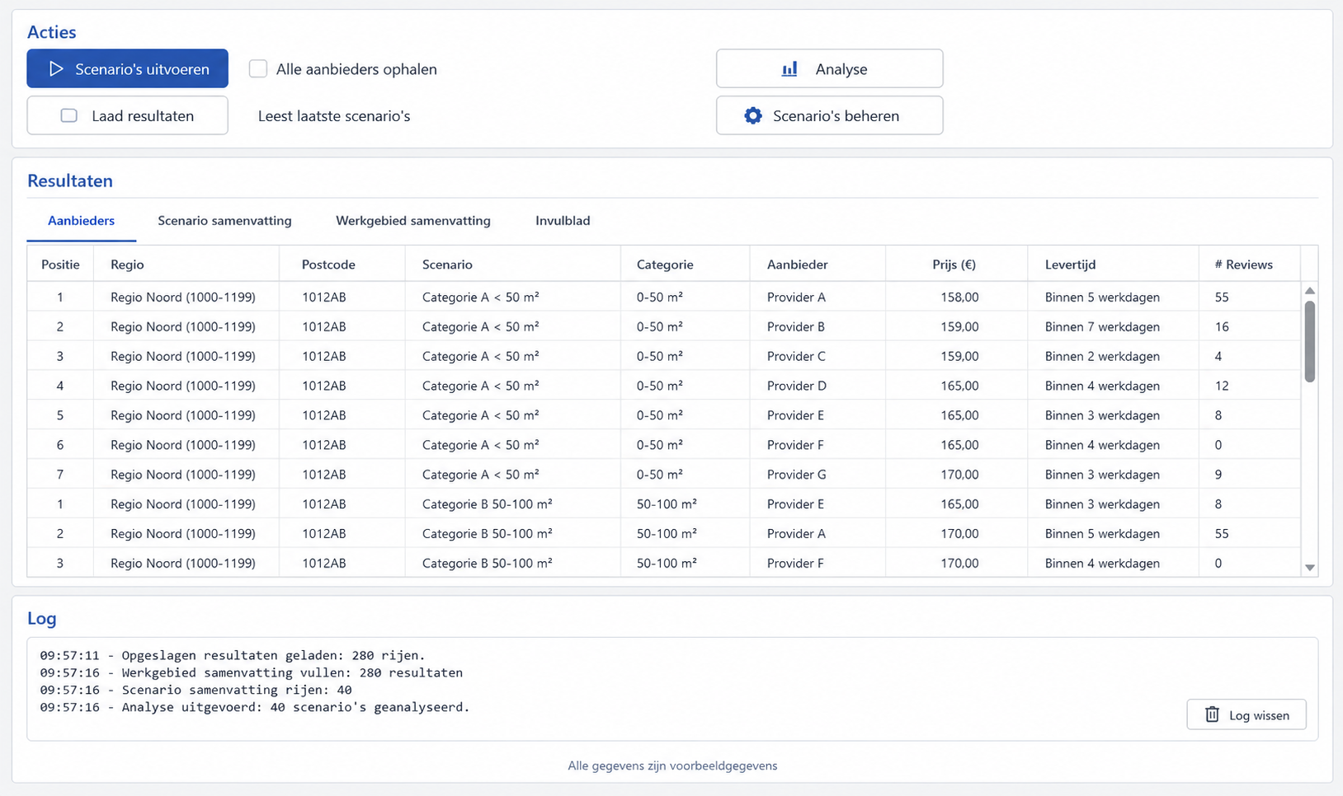Click the Acties section heading
1343x796 pixels.
pyautogui.click(x=52, y=32)
